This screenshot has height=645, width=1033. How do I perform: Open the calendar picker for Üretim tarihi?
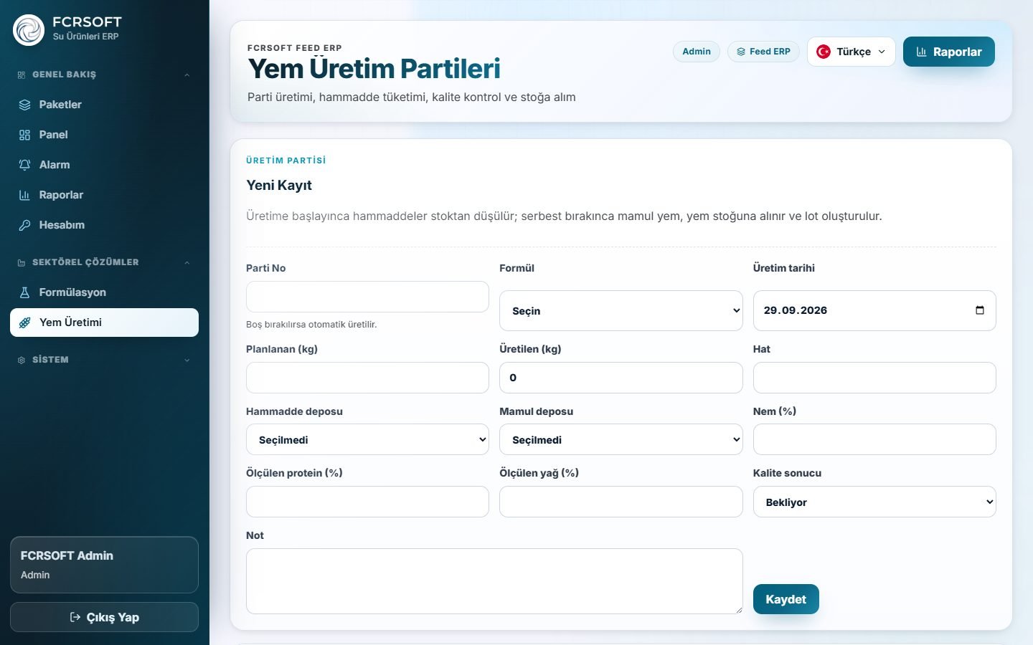980,310
